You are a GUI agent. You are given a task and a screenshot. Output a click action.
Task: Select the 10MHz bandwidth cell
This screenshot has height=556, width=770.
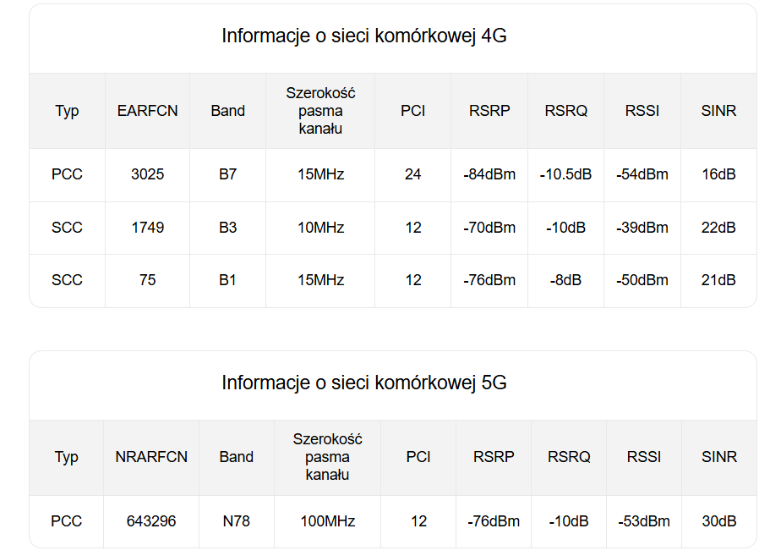point(320,227)
